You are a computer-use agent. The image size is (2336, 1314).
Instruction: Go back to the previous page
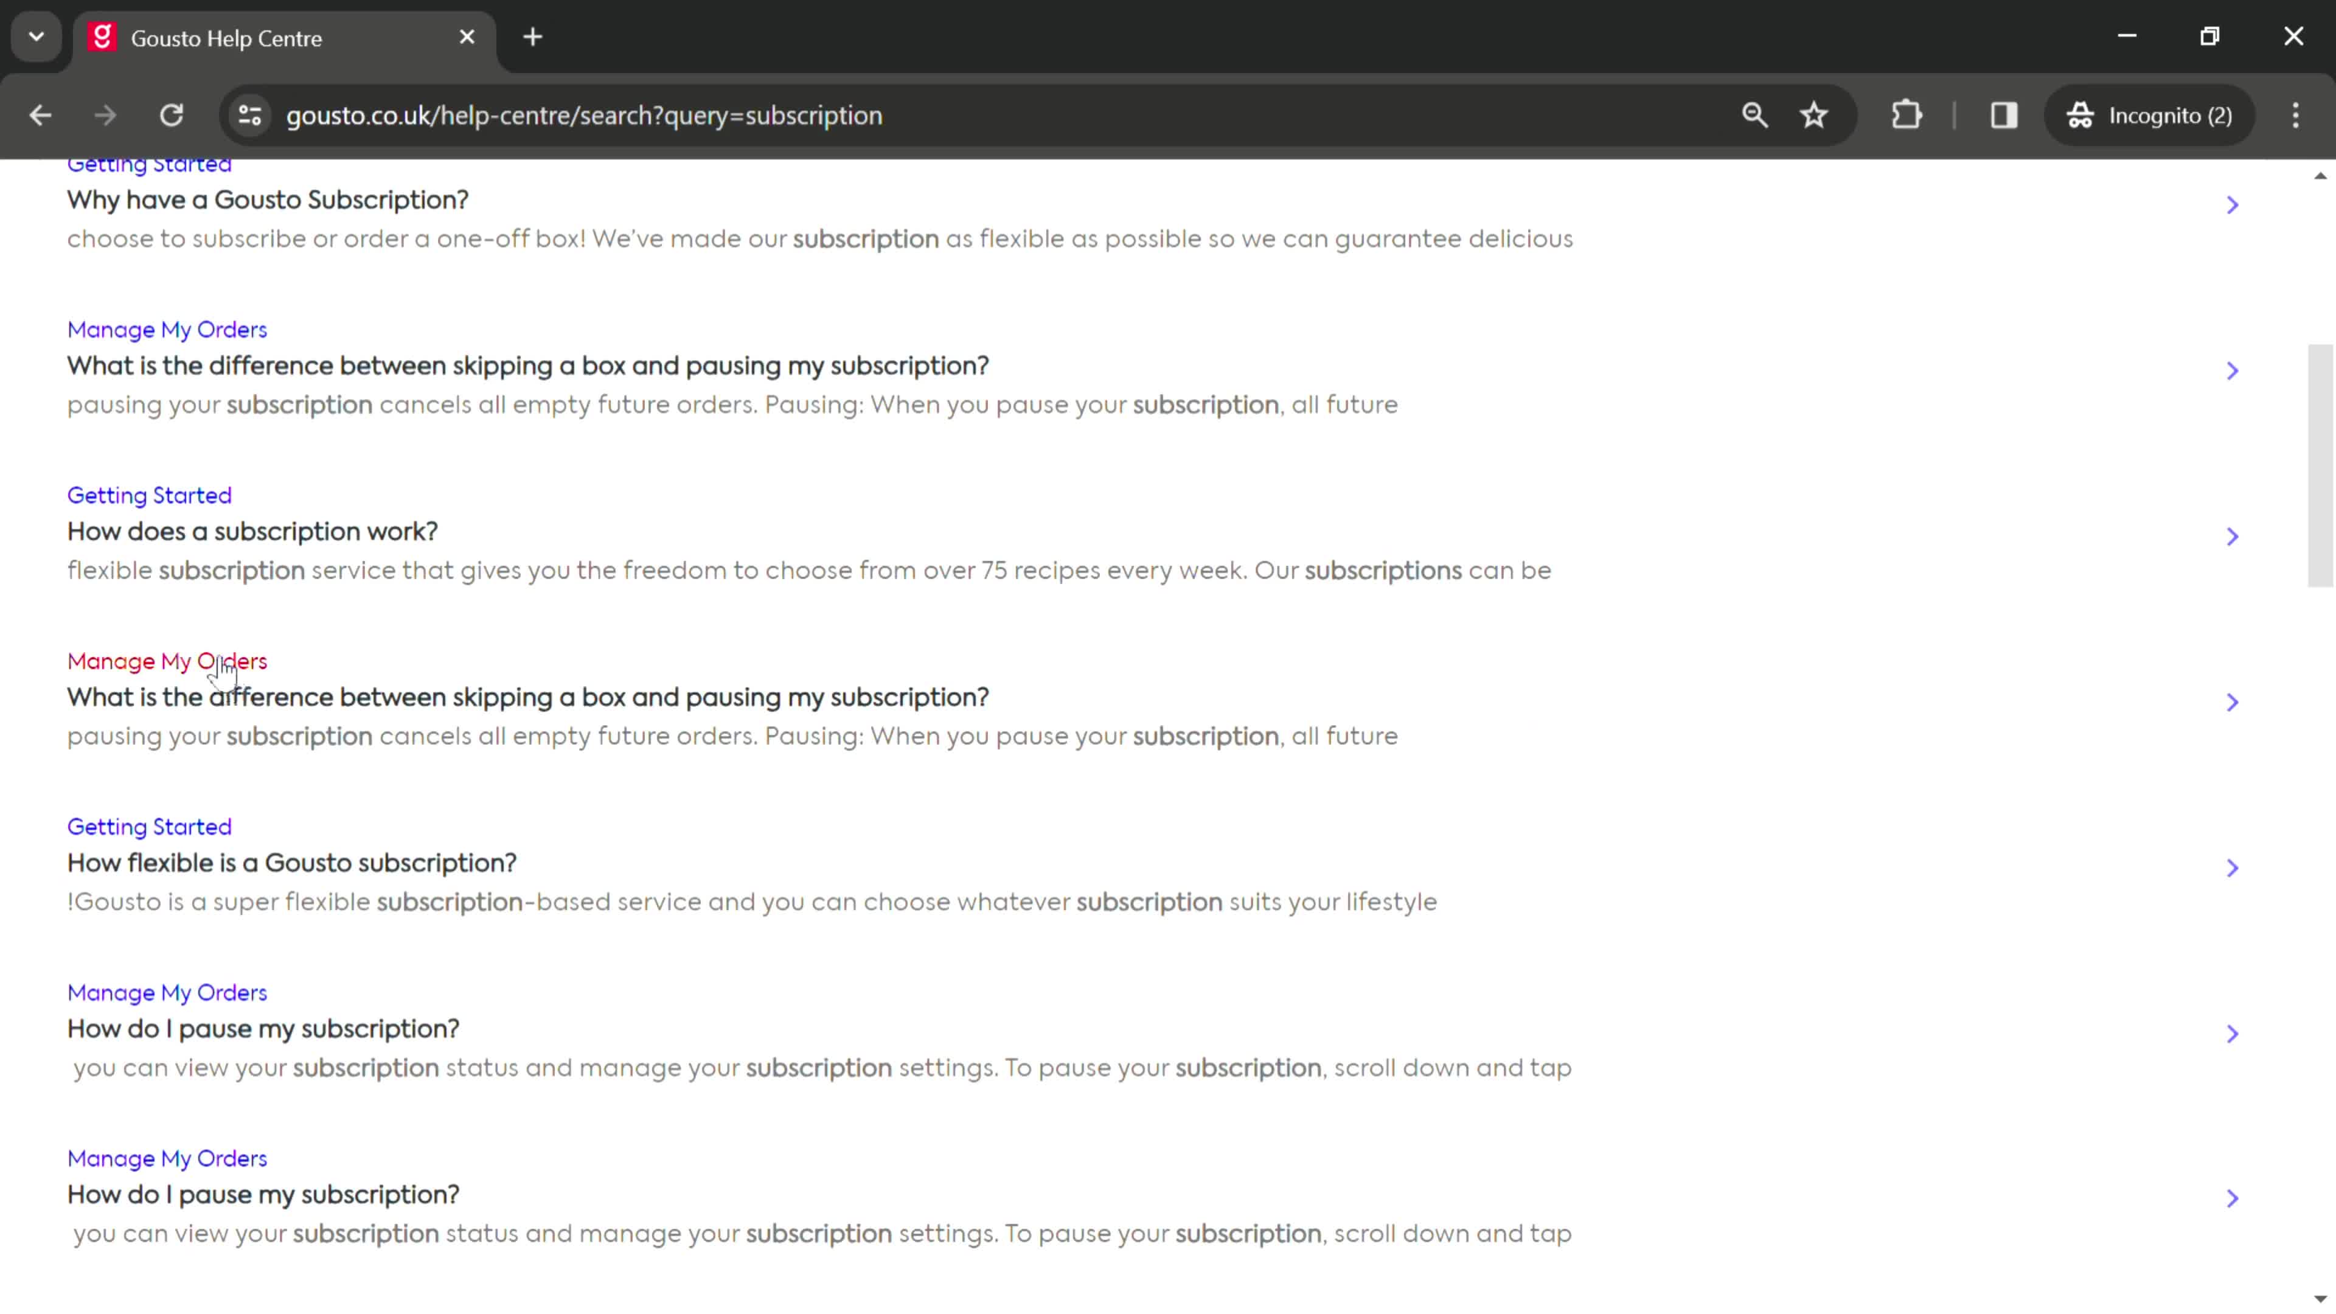click(x=40, y=115)
